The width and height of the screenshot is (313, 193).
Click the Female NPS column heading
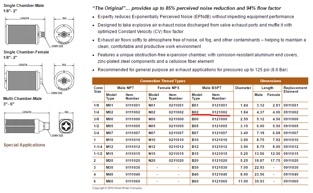[x=168, y=88]
